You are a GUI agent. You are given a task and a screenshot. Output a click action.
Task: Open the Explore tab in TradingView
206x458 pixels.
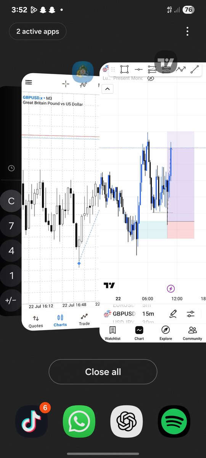[x=166, y=333]
